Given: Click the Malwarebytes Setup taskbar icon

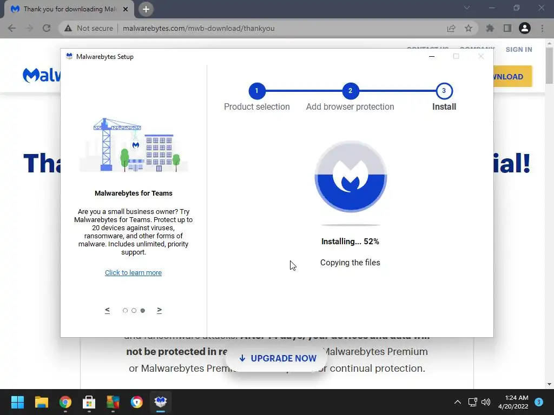Looking at the screenshot, I should (161, 402).
